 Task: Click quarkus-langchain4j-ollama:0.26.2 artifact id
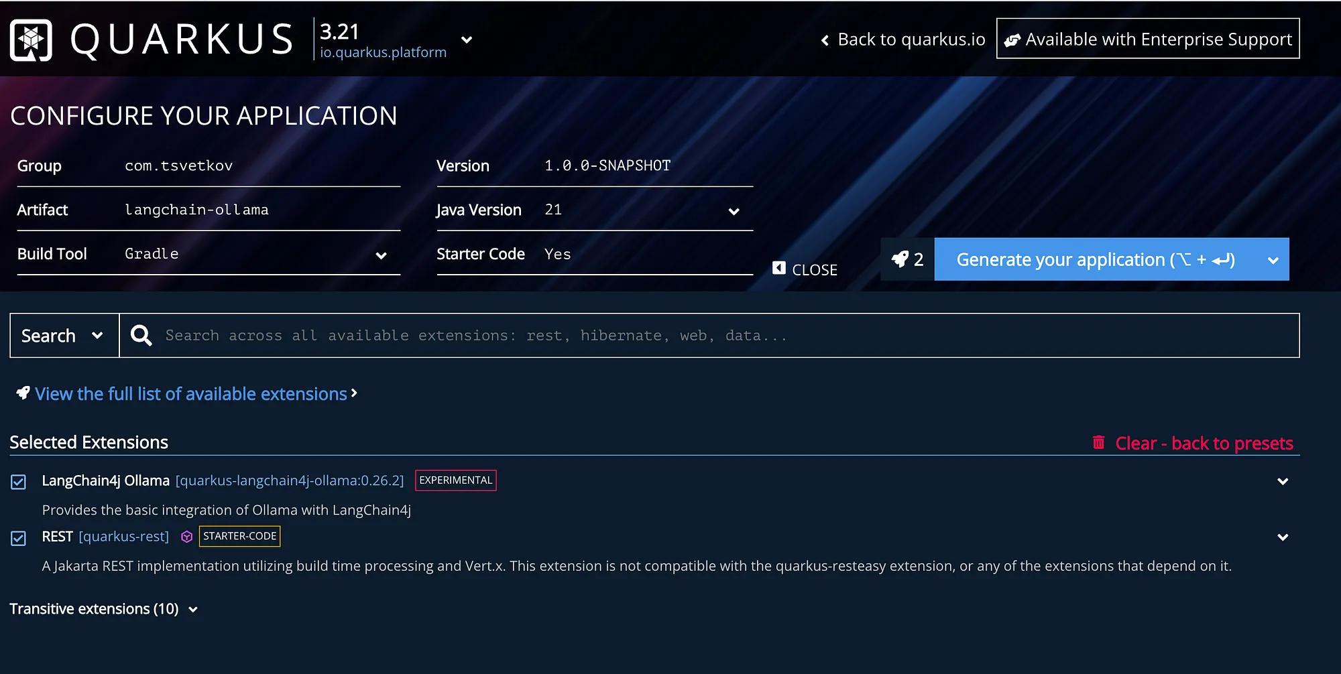coord(290,480)
